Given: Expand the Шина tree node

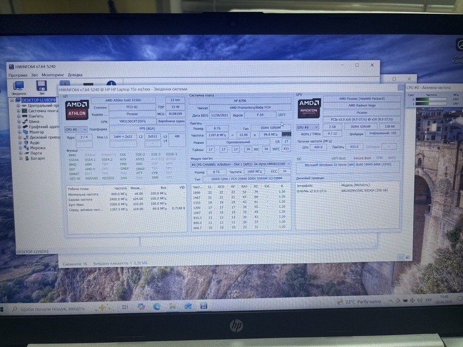Looking at the screenshot, I should 19,121.
